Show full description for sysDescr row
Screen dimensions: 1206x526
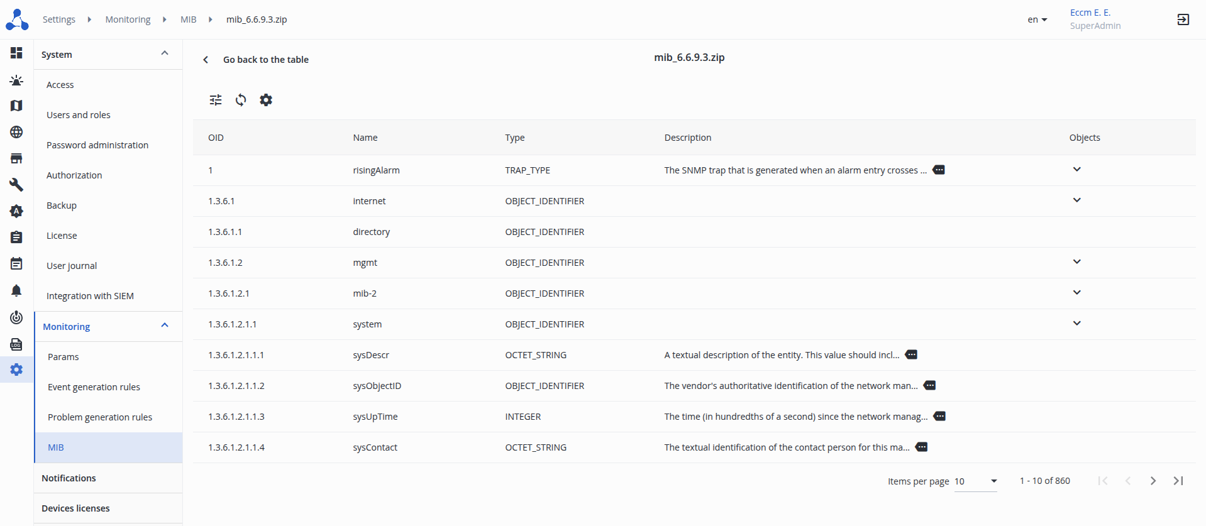pyautogui.click(x=911, y=355)
